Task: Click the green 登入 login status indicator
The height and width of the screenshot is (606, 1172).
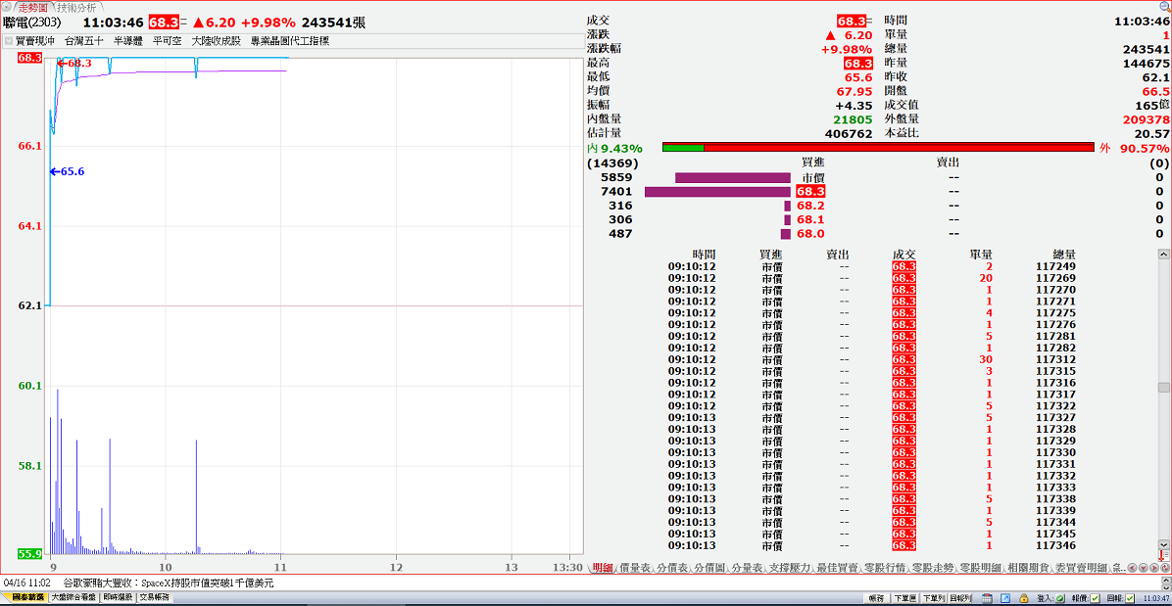Action: pyautogui.click(x=1060, y=597)
